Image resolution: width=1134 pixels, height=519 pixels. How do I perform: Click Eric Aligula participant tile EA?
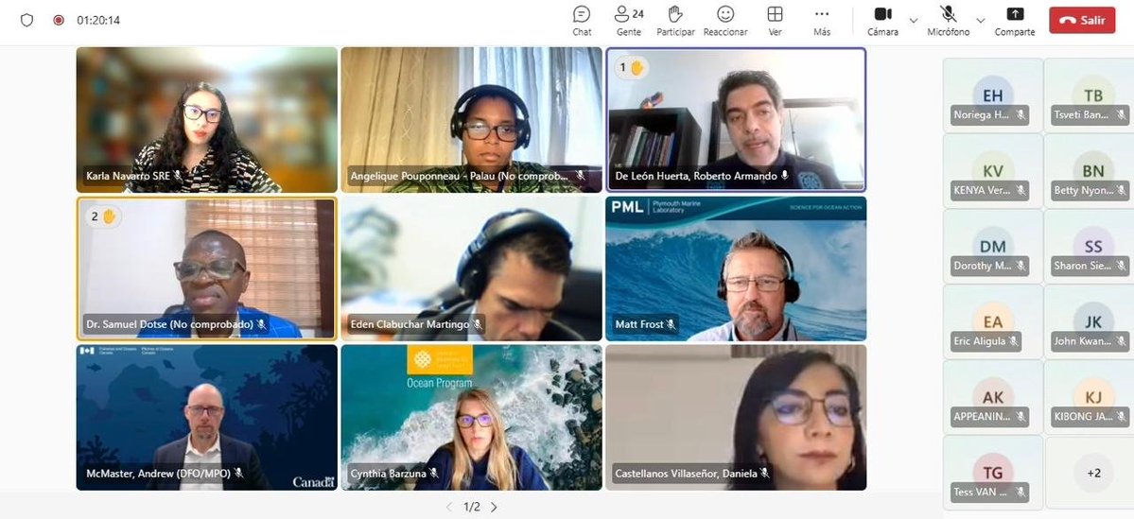point(993,320)
